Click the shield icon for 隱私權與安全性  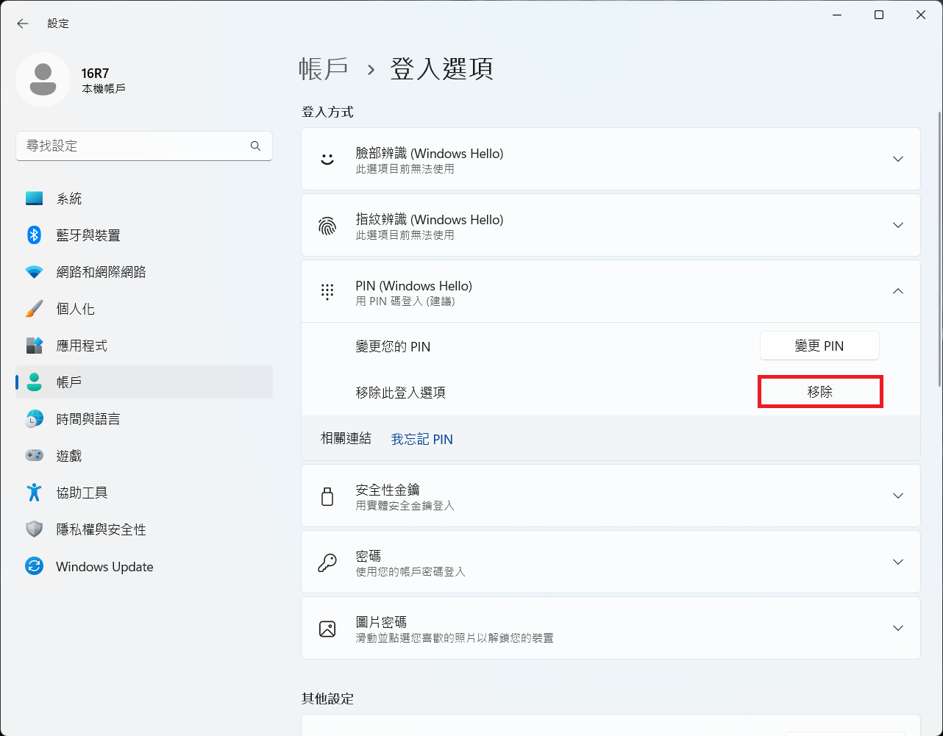click(x=34, y=529)
